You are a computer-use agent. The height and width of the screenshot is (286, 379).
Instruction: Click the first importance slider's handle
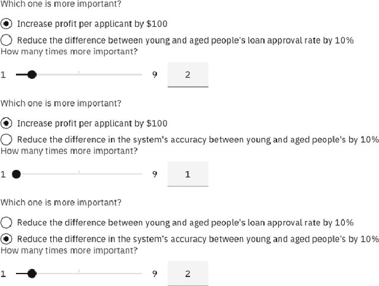coord(32,75)
